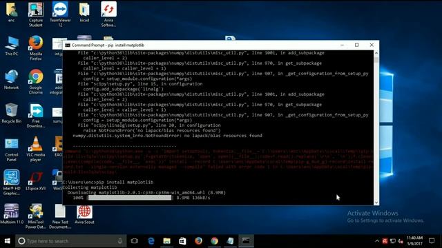Open Network desktop icon
Viewport: 442px width, 248px height.
pos(12,80)
